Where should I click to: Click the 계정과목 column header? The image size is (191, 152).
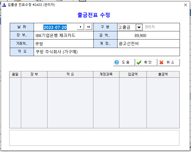click(x=106, y=74)
